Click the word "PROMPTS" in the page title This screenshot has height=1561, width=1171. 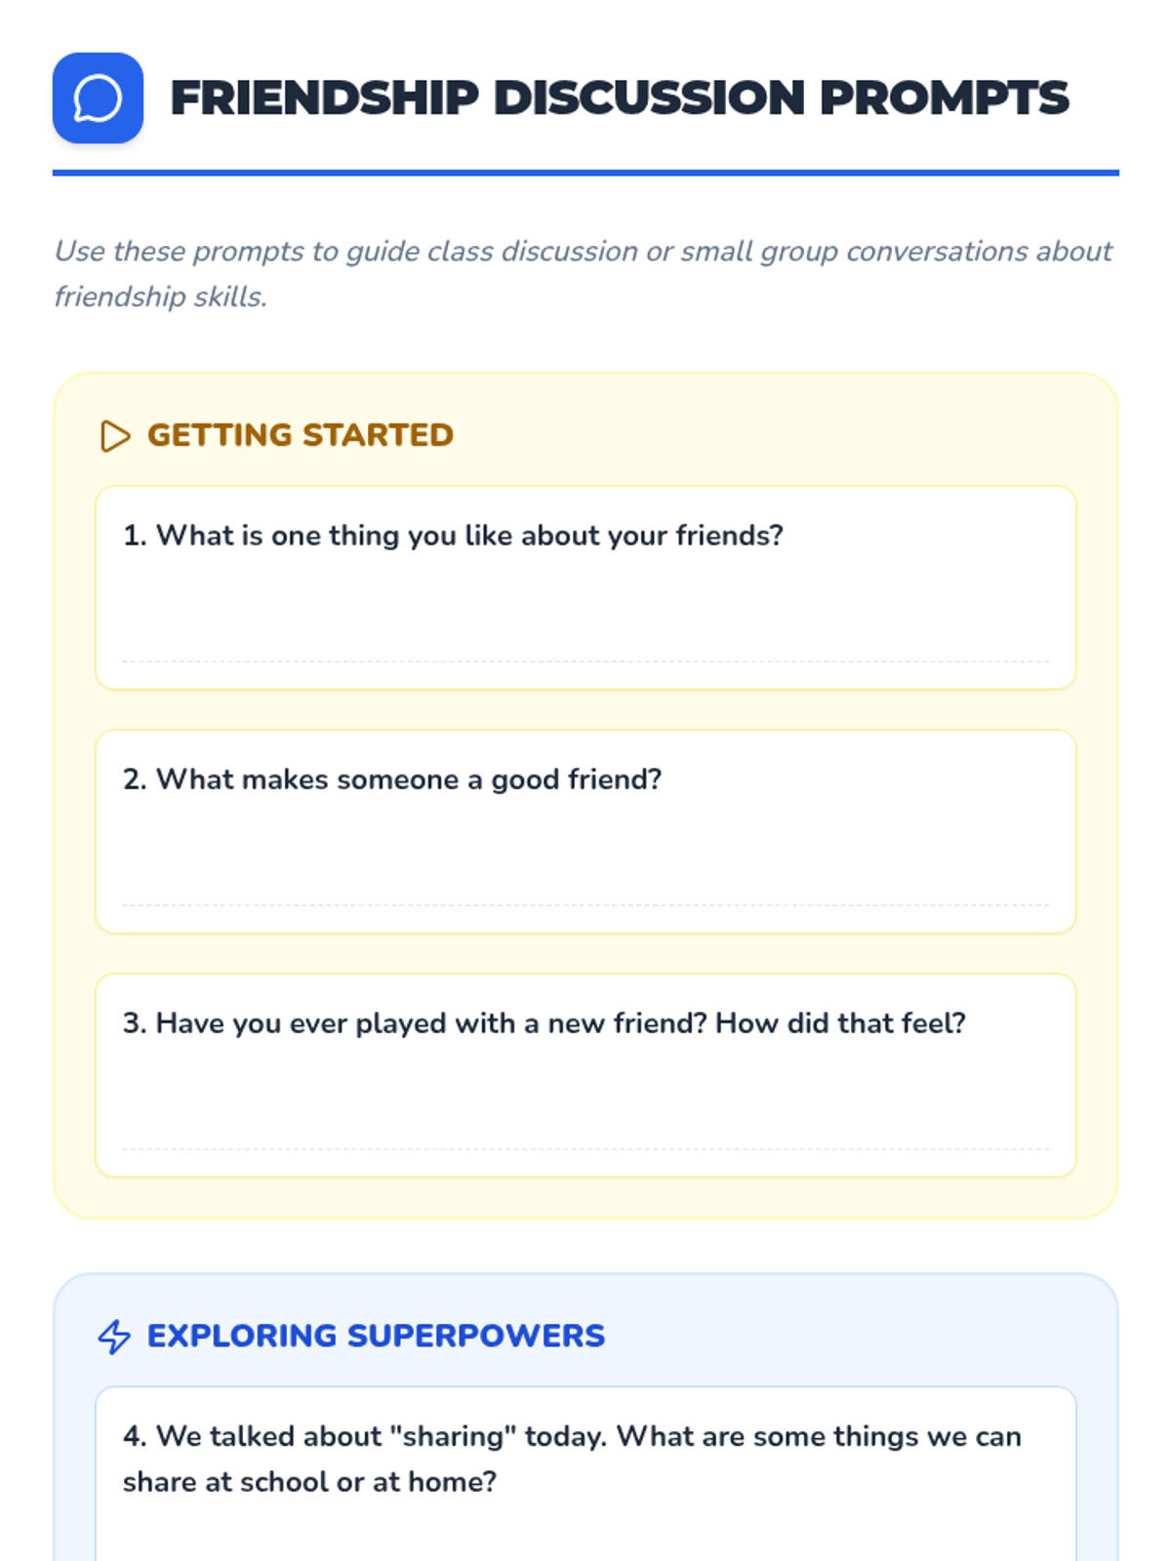point(944,99)
